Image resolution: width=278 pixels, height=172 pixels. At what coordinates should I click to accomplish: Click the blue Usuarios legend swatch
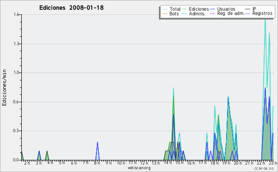[212, 9]
